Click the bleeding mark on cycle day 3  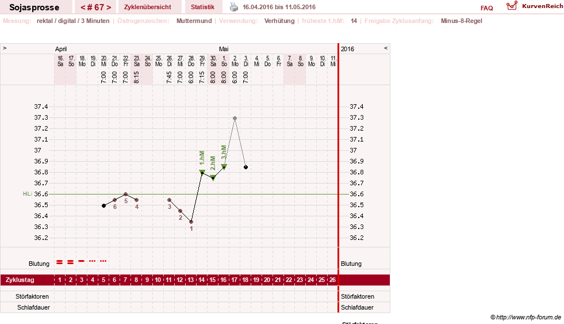coord(82,261)
